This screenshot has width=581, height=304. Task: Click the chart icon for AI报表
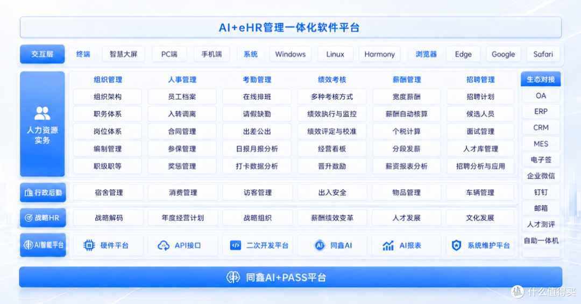(388, 245)
